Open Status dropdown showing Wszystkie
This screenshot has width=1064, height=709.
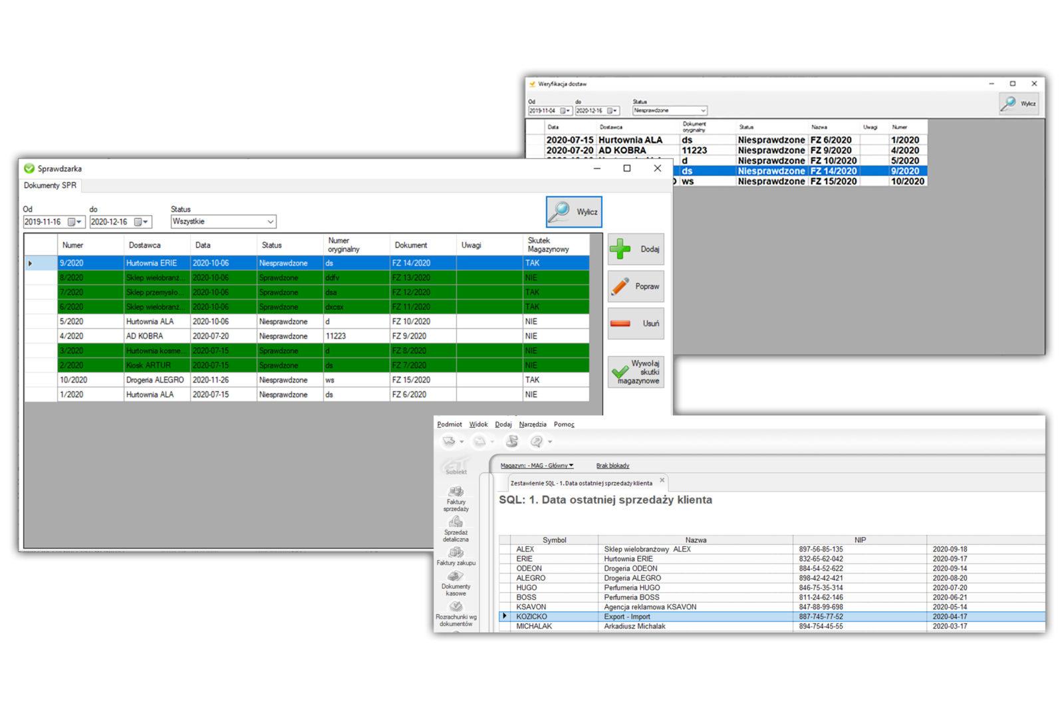click(x=223, y=222)
